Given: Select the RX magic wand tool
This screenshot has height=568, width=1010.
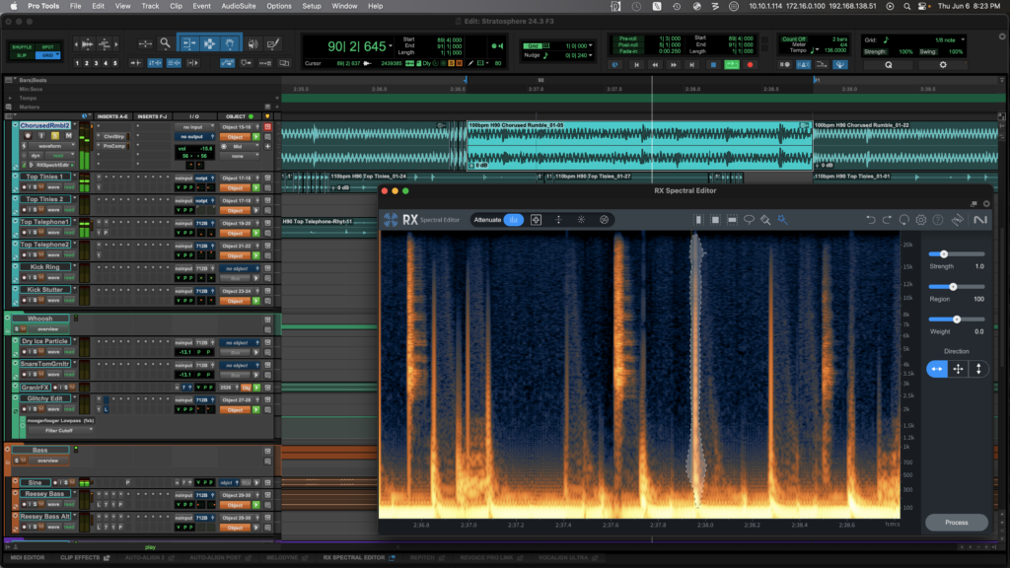Looking at the screenshot, I should click(x=782, y=220).
